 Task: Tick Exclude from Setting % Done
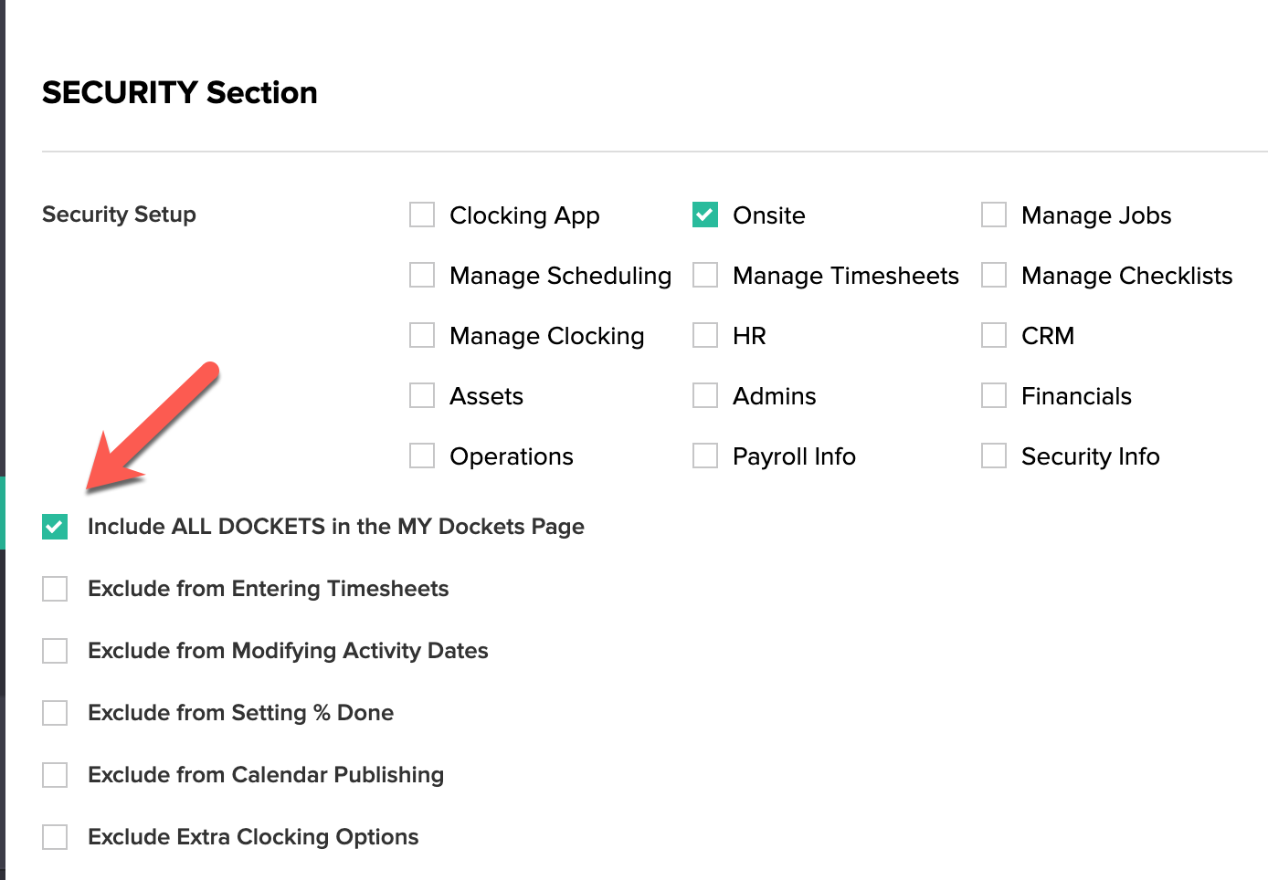pyautogui.click(x=55, y=713)
